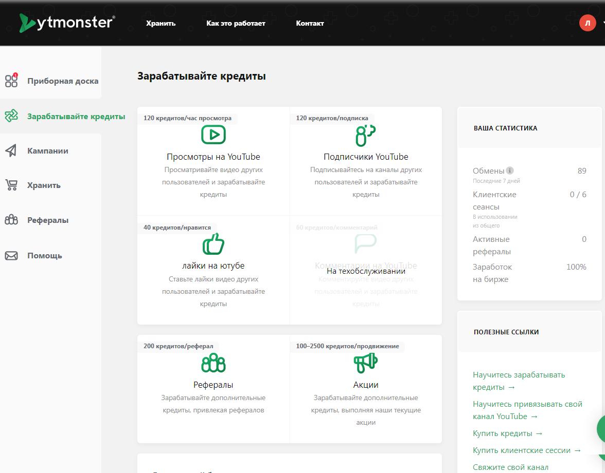Open the Купить кредиты link
The image size is (605, 473).
508,433
